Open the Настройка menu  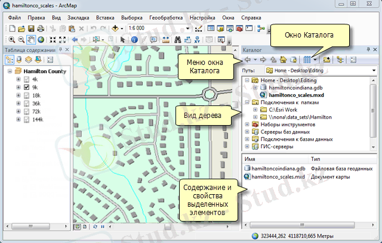pyautogui.click(x=202, y=18)
